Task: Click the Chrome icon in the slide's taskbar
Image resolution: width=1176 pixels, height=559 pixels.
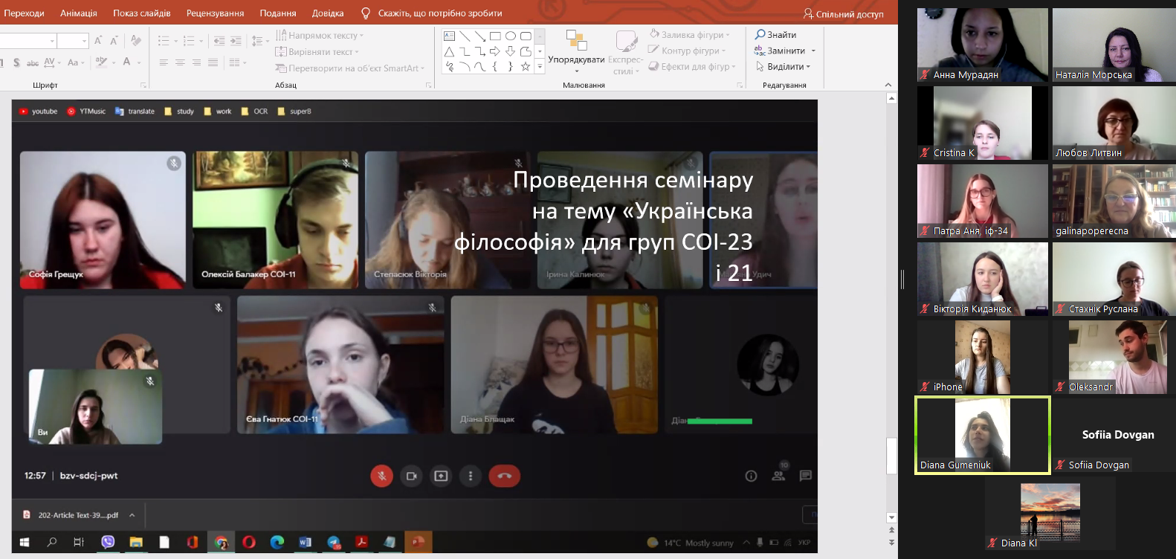Action: (221, 542)
